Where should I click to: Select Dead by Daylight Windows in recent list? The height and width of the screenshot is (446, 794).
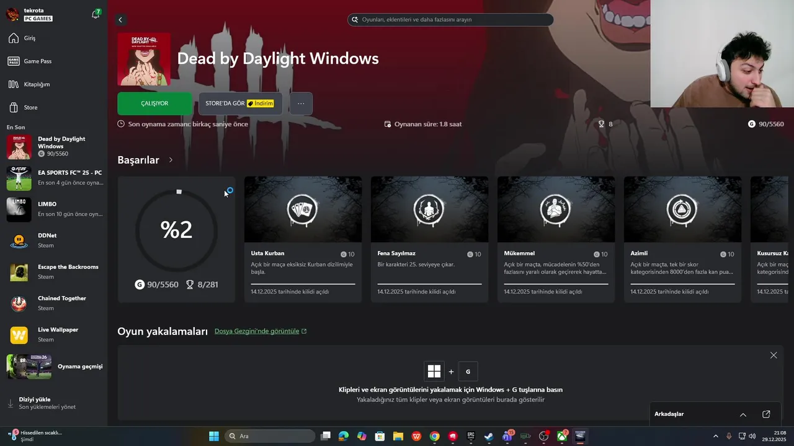54,147
